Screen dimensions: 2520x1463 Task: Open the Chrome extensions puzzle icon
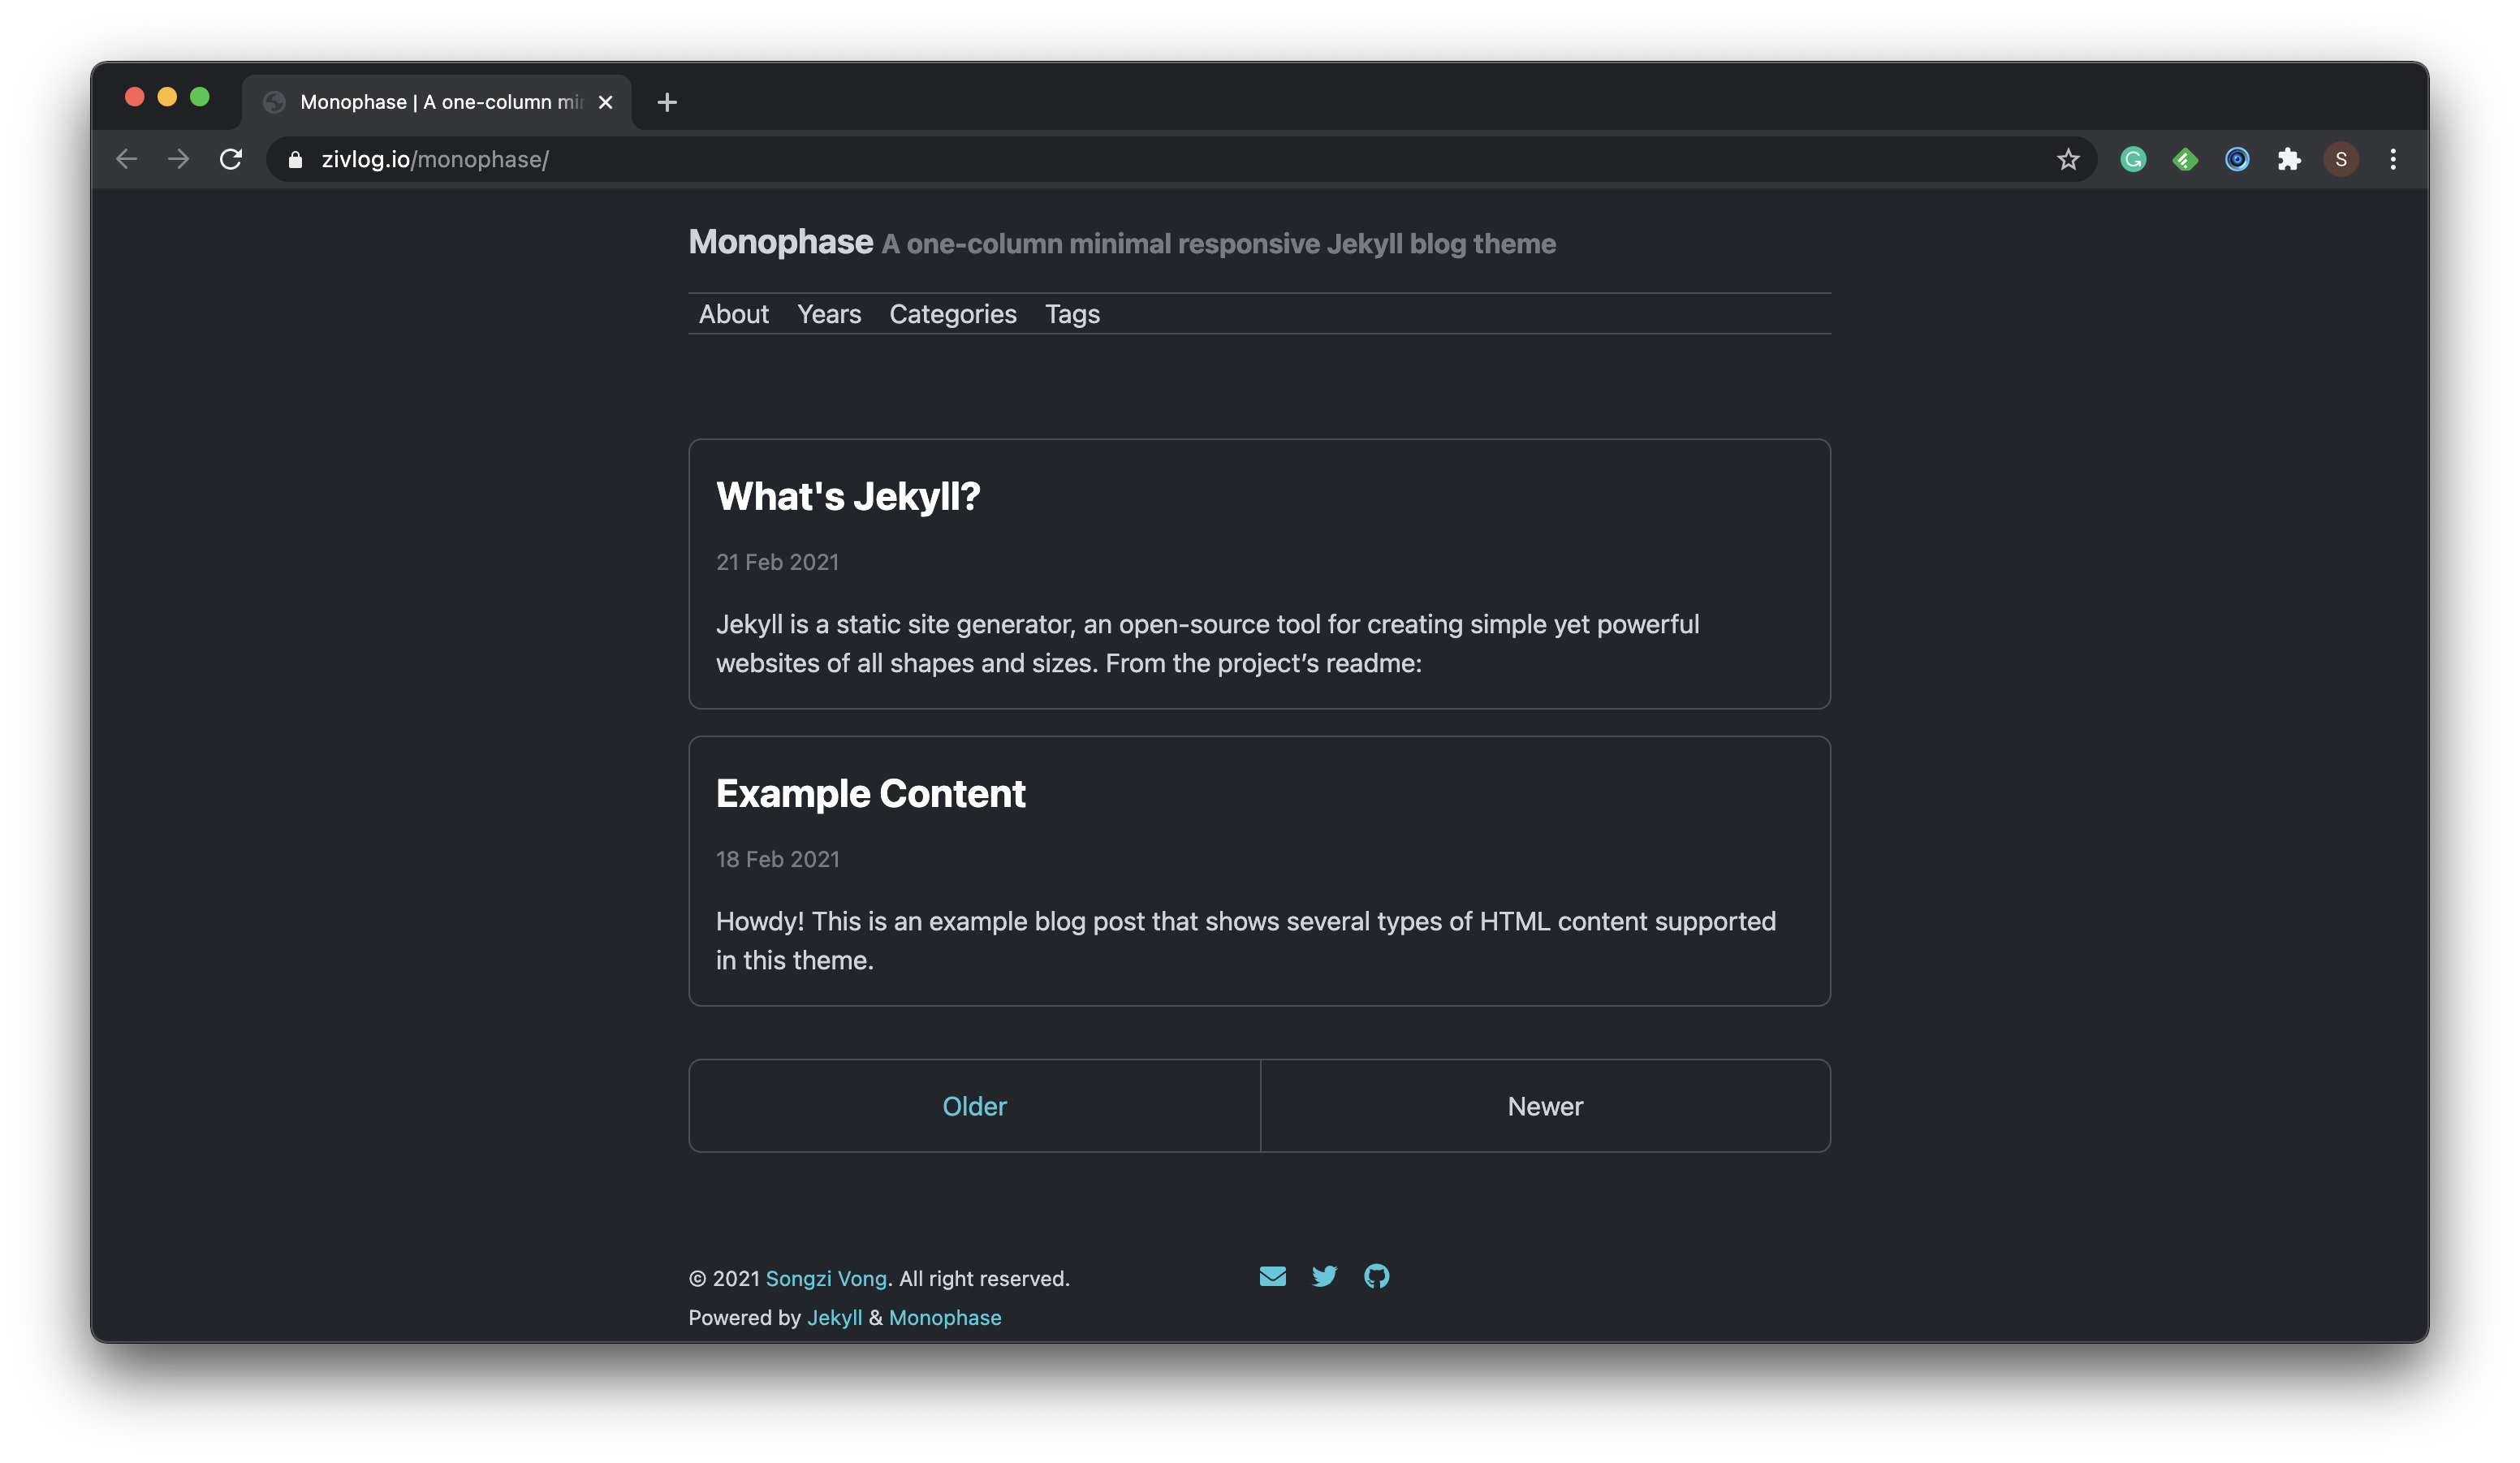pos(2289,159)
